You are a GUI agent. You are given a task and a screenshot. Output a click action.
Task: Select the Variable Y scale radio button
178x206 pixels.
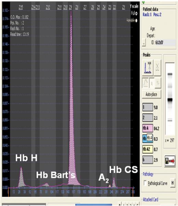136,21
